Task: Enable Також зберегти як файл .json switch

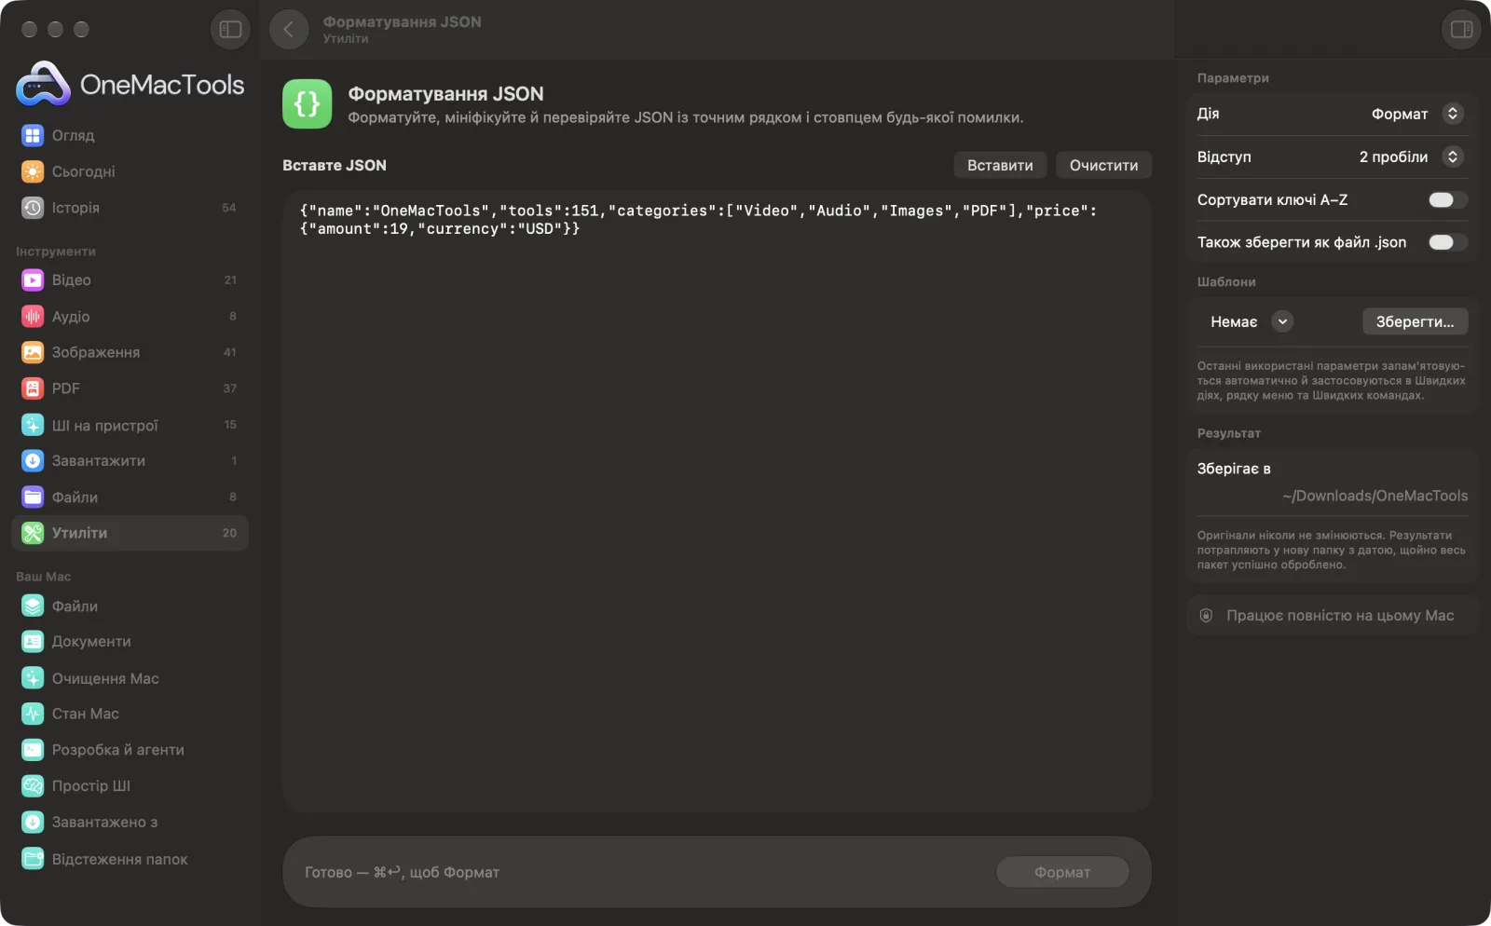Action: click(x=1447, y=242)
